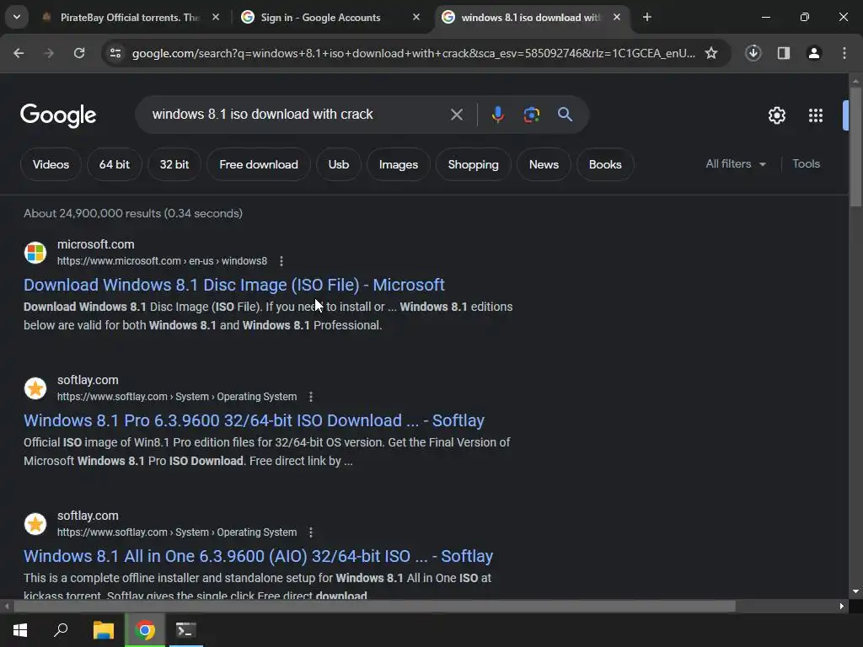Screen dimensions: 863x647
Task: Start voice search with microphone icon
Action: [x=497, y=115]
